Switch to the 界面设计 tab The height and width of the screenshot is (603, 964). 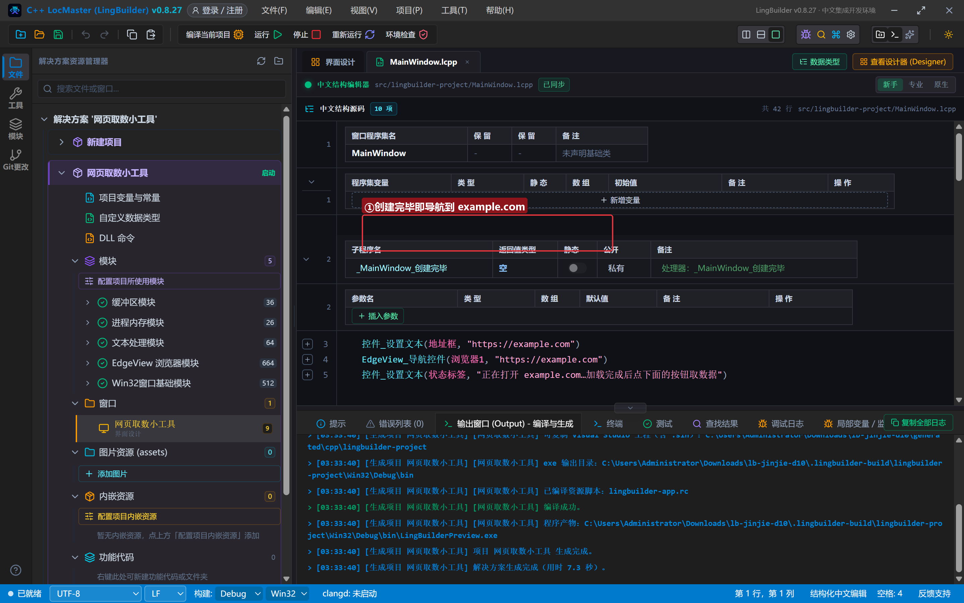[333, 62]
